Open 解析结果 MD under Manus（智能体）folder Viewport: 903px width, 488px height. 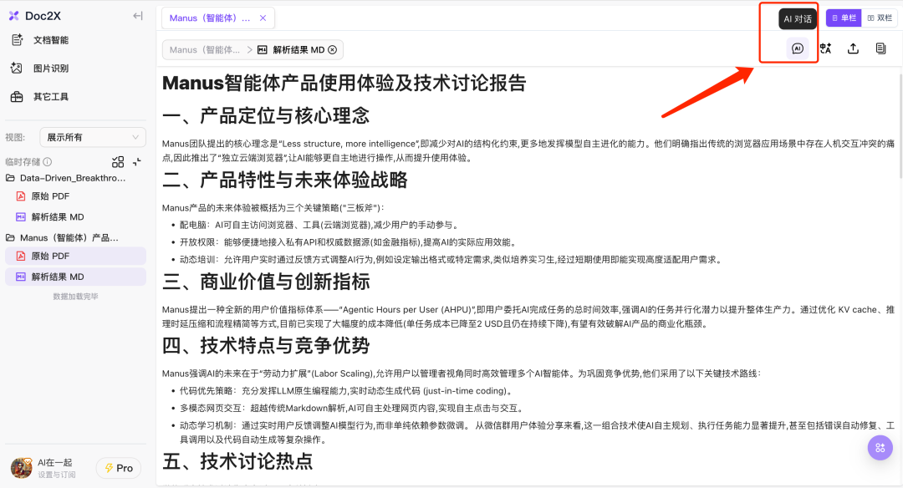point(75,277)
